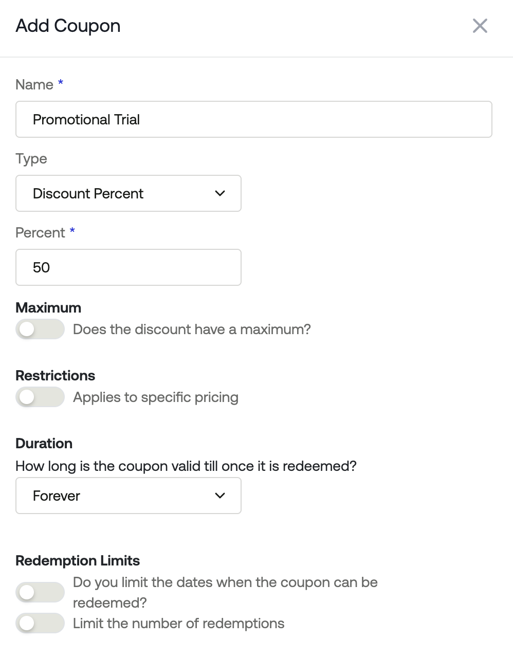
Task: Click the Redemption Limits section heading
Action: coord(78,561)
